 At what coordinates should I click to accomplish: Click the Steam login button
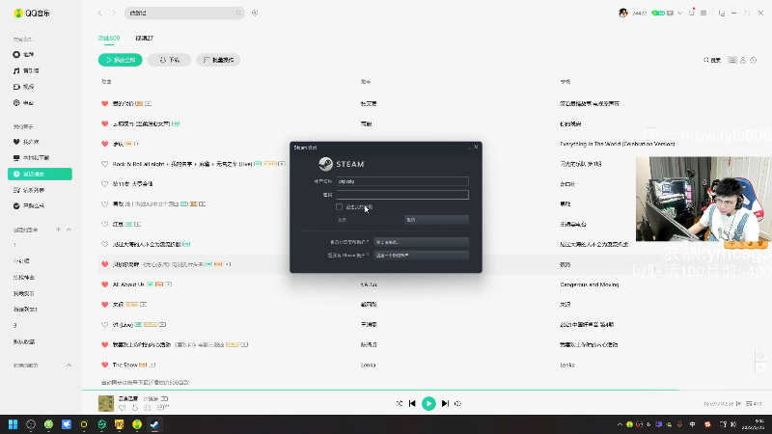coord(369,220)
